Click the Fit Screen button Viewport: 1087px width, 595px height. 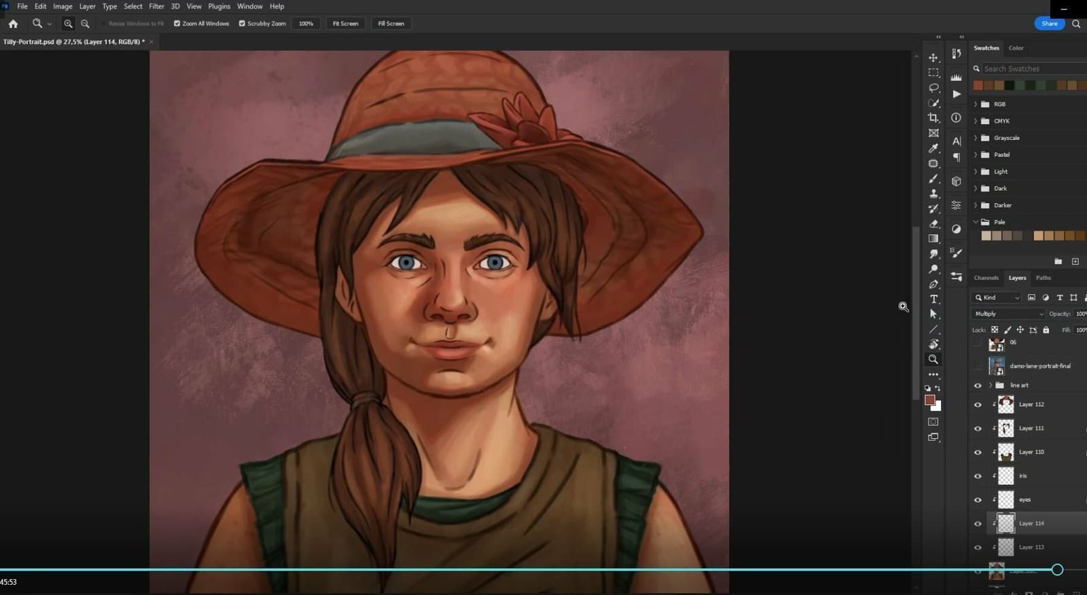[345, 24]
